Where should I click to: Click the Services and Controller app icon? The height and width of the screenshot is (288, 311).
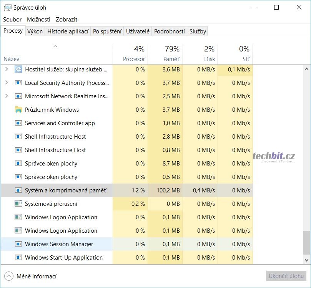[x=18, y=123]
